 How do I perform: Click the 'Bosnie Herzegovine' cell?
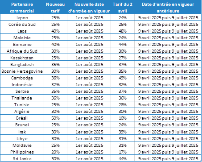coord(22,71)
